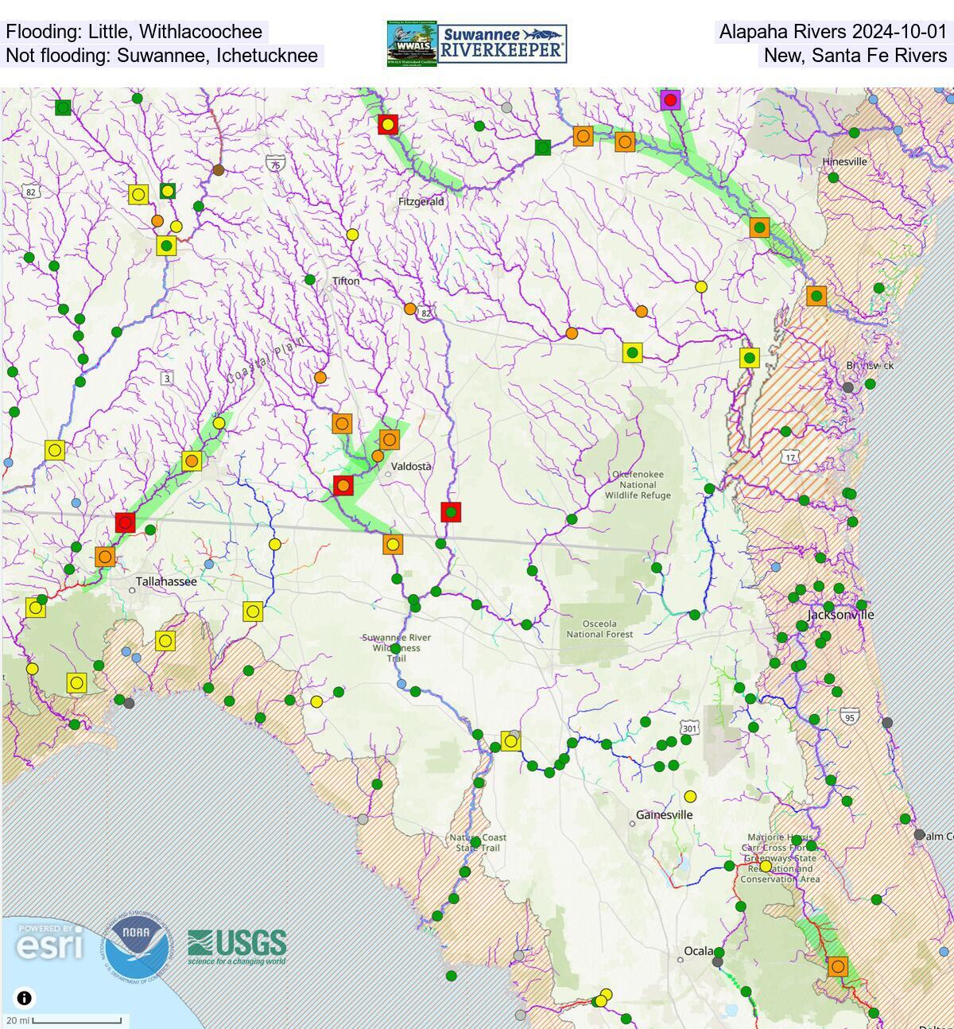Select orange square gauge near Ocala
954x1029 pixels.
point(837,967)
